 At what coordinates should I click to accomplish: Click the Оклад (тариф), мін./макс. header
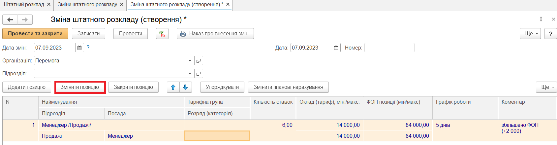pos(329,108)
